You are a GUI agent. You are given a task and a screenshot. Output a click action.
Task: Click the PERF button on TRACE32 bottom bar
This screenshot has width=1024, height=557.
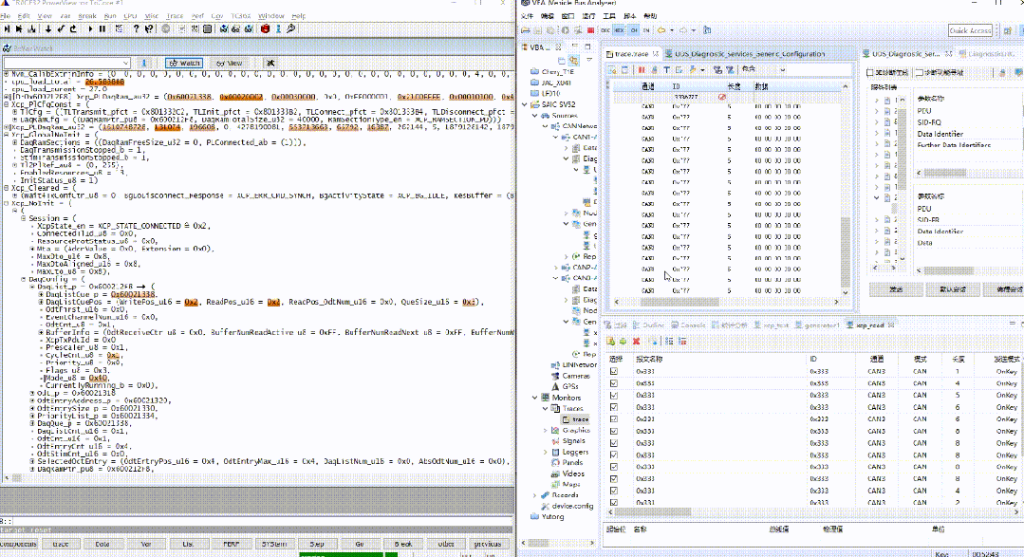coord(232,544)
